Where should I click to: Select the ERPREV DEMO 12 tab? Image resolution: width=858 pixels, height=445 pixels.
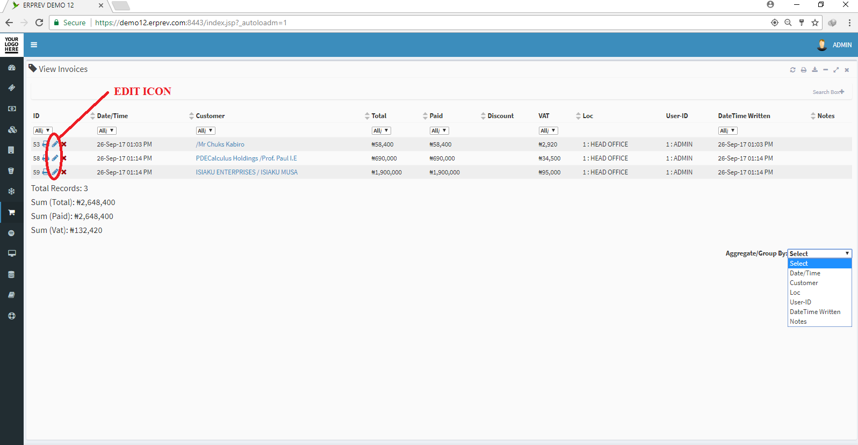55,5
